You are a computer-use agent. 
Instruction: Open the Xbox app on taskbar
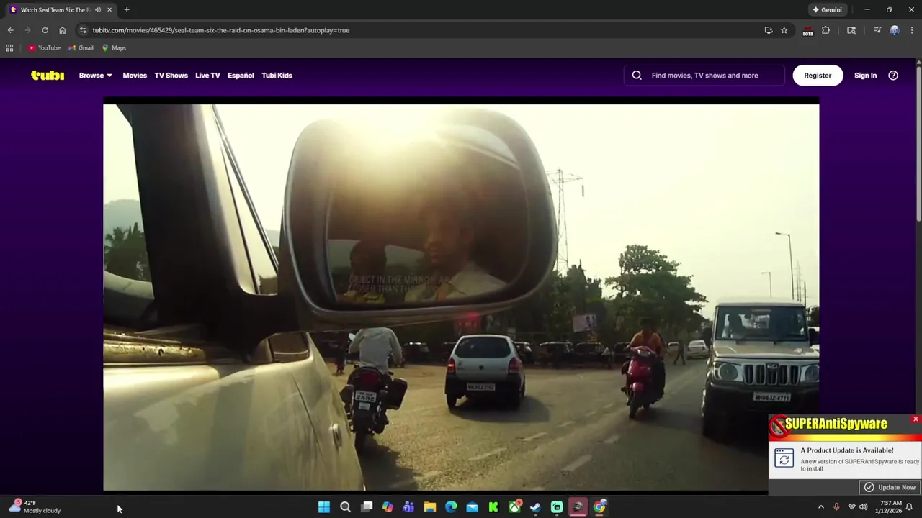514,507
